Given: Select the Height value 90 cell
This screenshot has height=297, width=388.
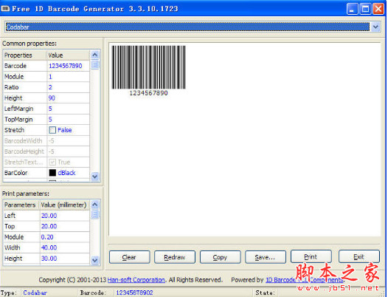Looking at the screenshot, I should click(x=68, y=98).
